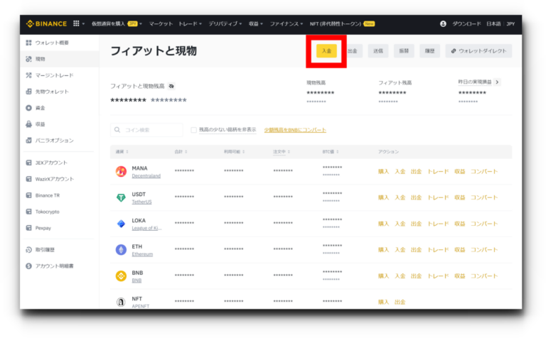Screen dimensions: 546x338
Task: Open the apps grid menu icon
Action: pos(76,23)
